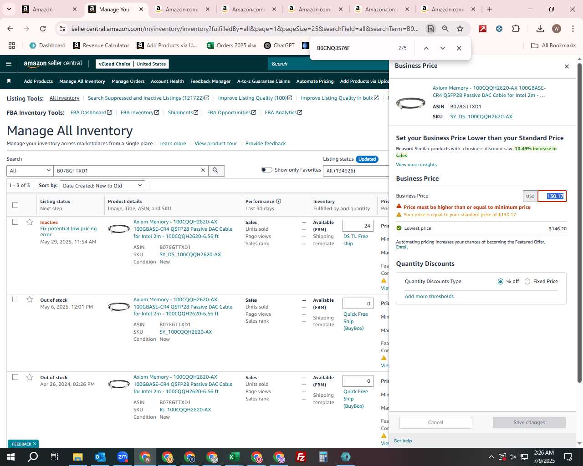Screen dimensions: 583x466
Task: Open the Listing status All (134926) dropdown
Action: point(356,171)
